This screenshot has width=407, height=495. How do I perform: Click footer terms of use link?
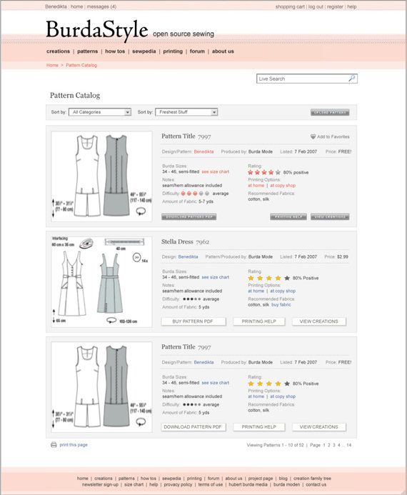[x=211, y=484]
